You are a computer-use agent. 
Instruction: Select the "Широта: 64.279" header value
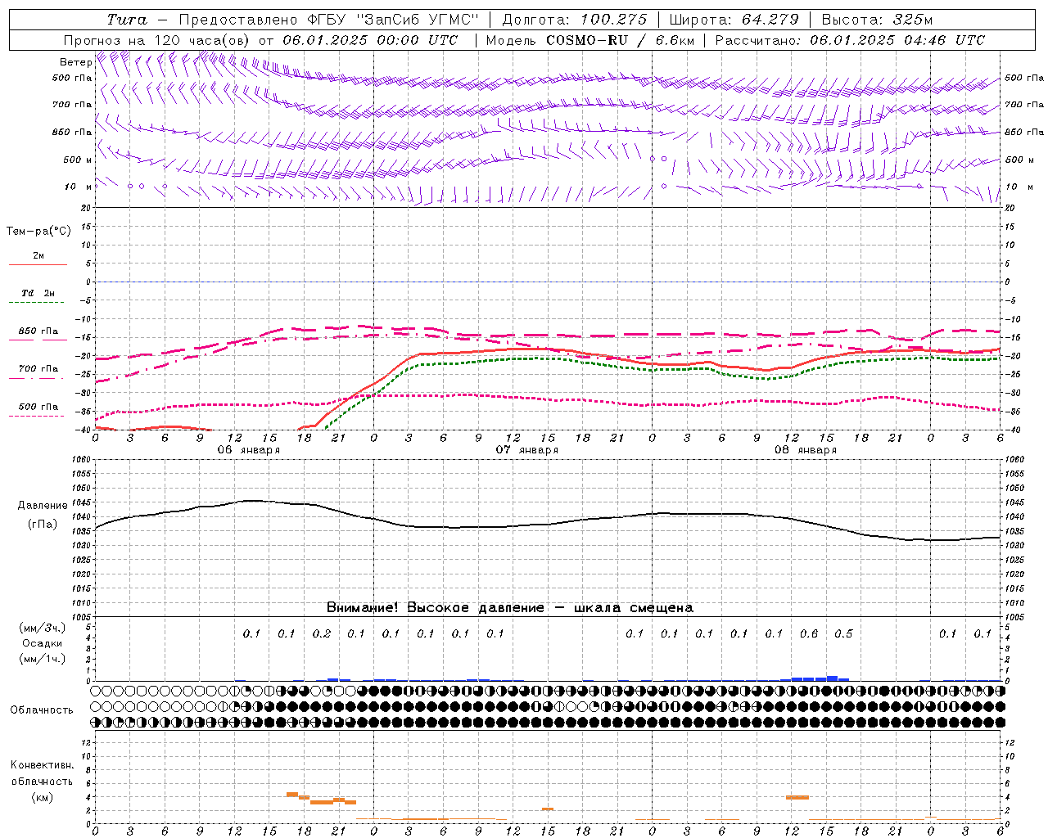click(734, 20)
